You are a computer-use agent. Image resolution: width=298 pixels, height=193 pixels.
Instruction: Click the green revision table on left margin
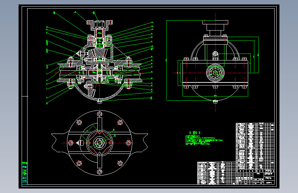click(x=25, y=173)
